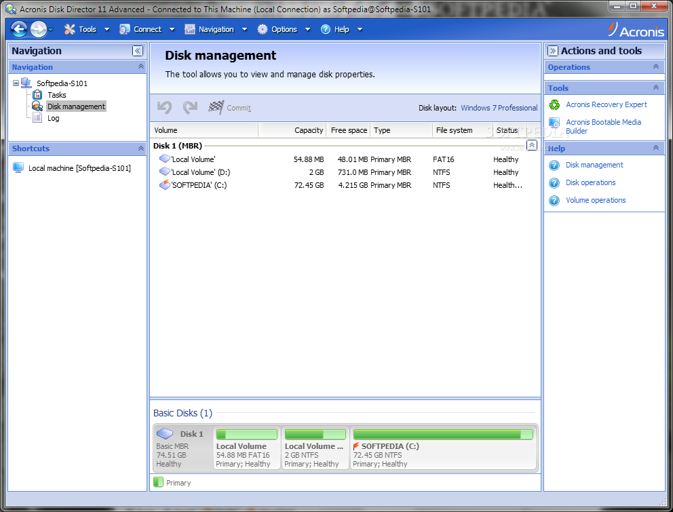The width and height of the screenshot is (673, 512).
Task: Sort by the Volume column header
Action: pyautogui.click(x=204, y=130)
